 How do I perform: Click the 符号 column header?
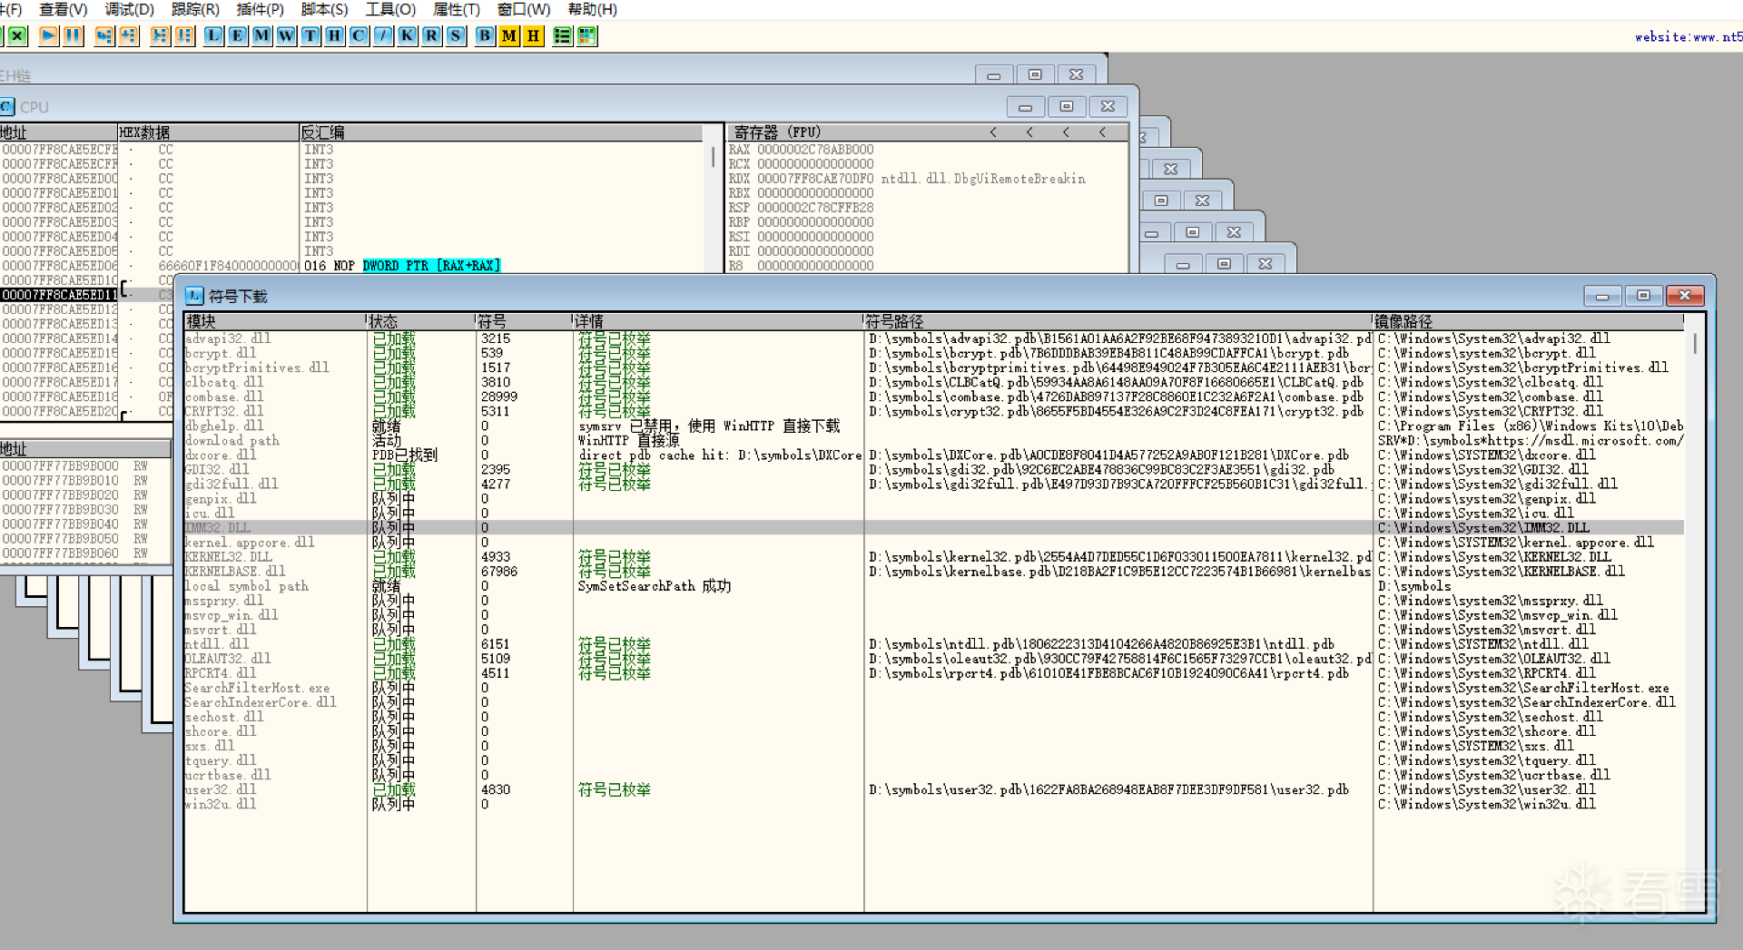(x=524, y=321)
